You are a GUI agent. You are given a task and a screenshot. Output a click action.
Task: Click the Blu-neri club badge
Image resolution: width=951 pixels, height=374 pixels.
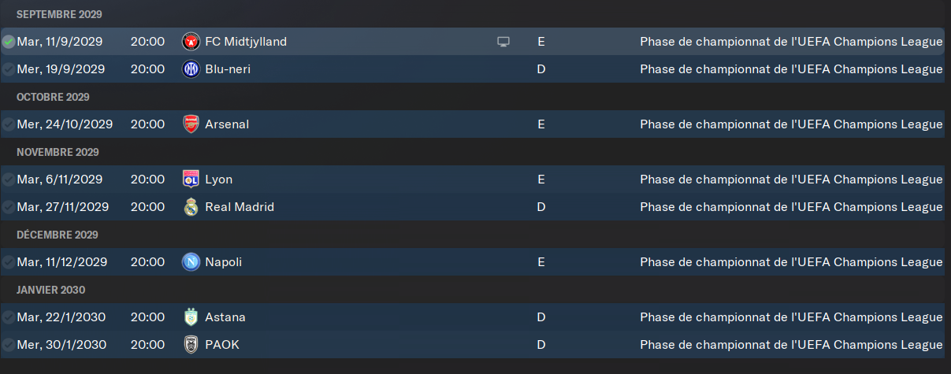pyautogui.click(x=190, y=69)
